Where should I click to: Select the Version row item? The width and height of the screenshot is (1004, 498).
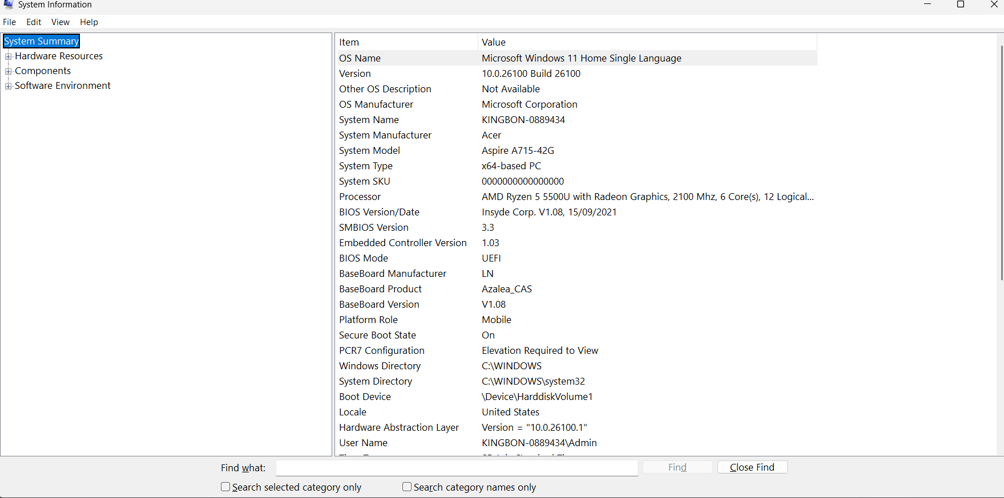click(577, 74)
